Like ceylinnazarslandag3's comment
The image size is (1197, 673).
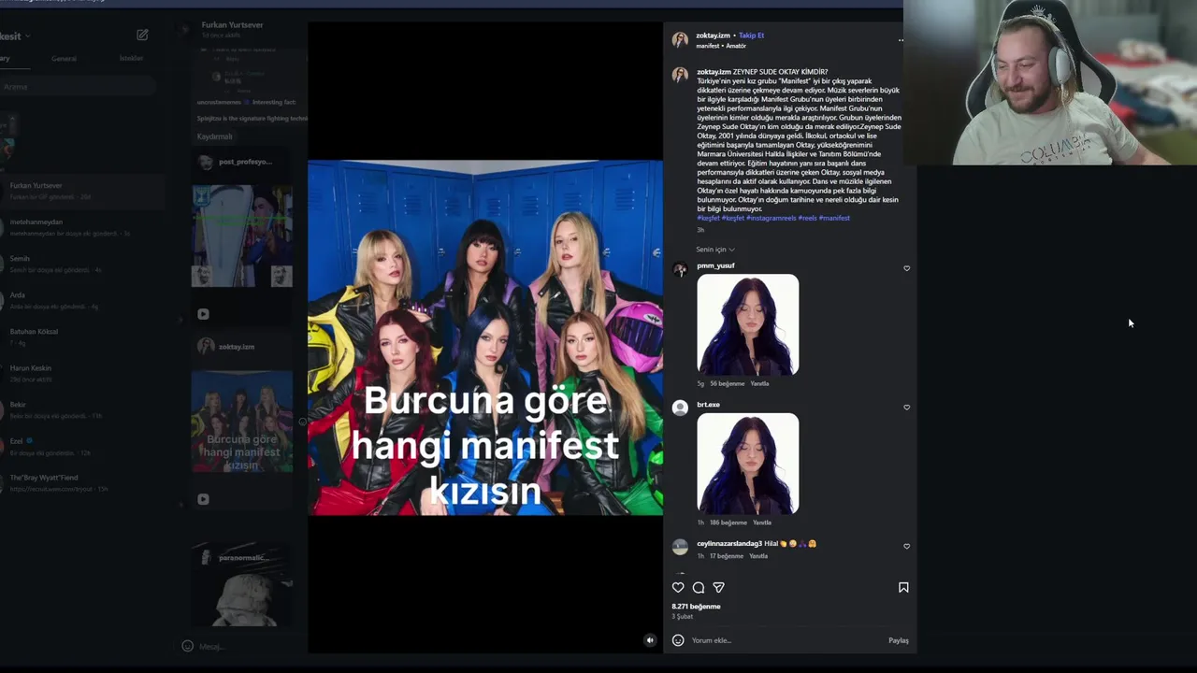[906, 547]
